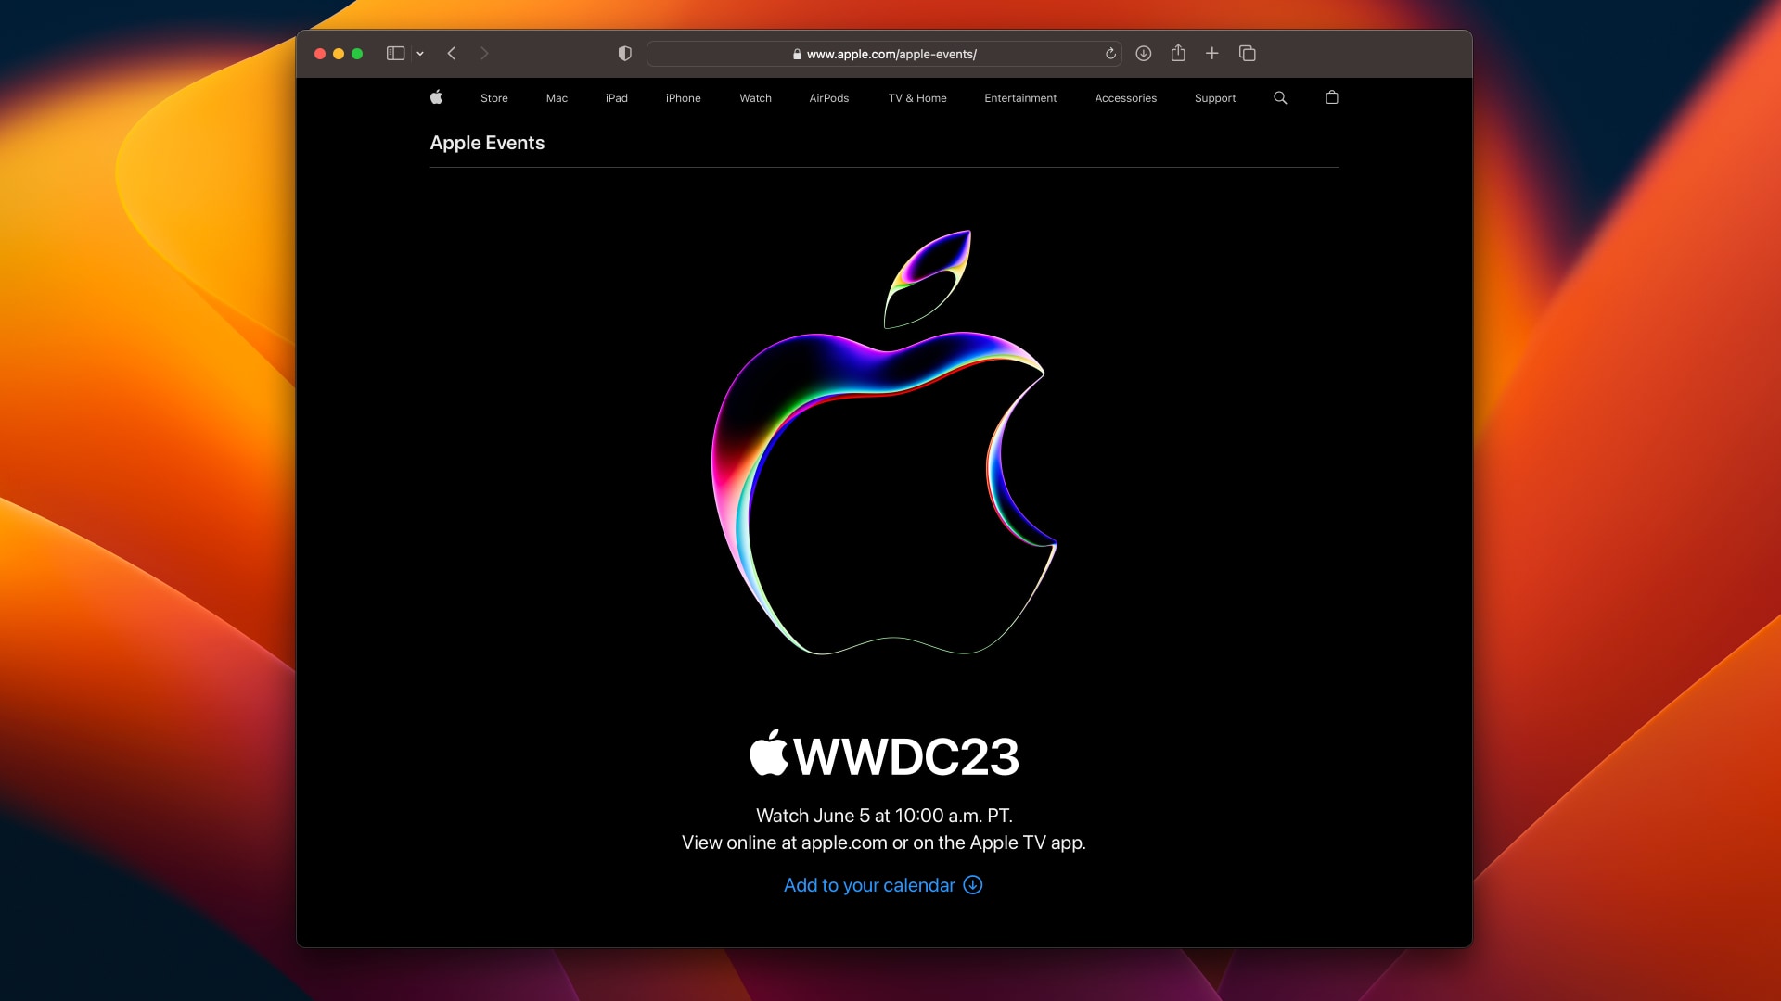Open the AirPods menu item
The height and width of the screenshot is (1001, 1781).
(x=829, y=98)
